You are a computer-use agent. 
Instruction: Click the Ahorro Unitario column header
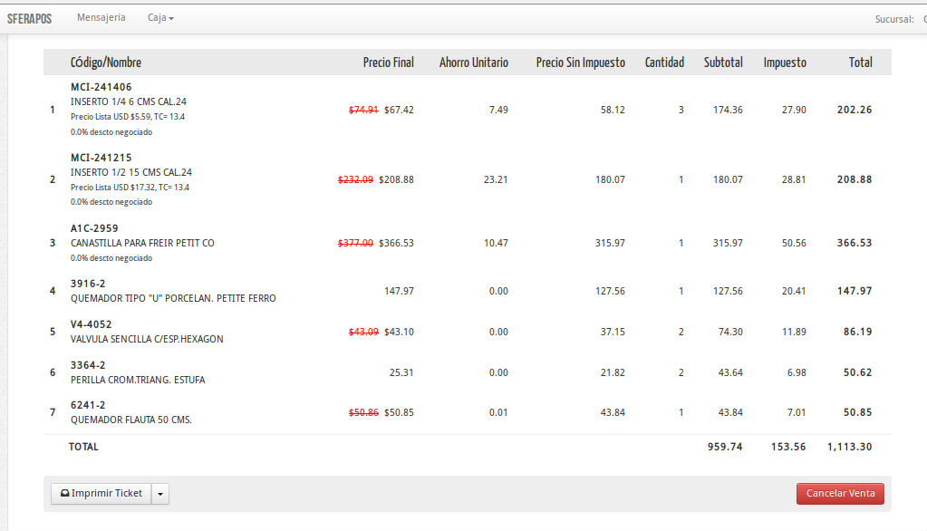click(x=473, y=63)
